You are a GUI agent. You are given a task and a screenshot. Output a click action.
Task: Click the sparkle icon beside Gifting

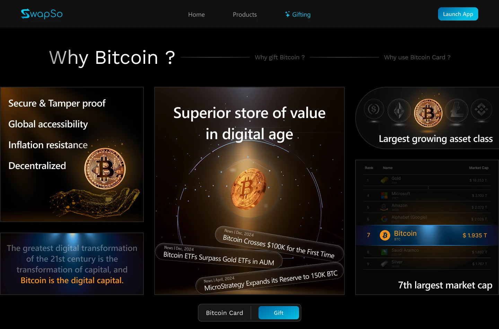click(287, 14)
